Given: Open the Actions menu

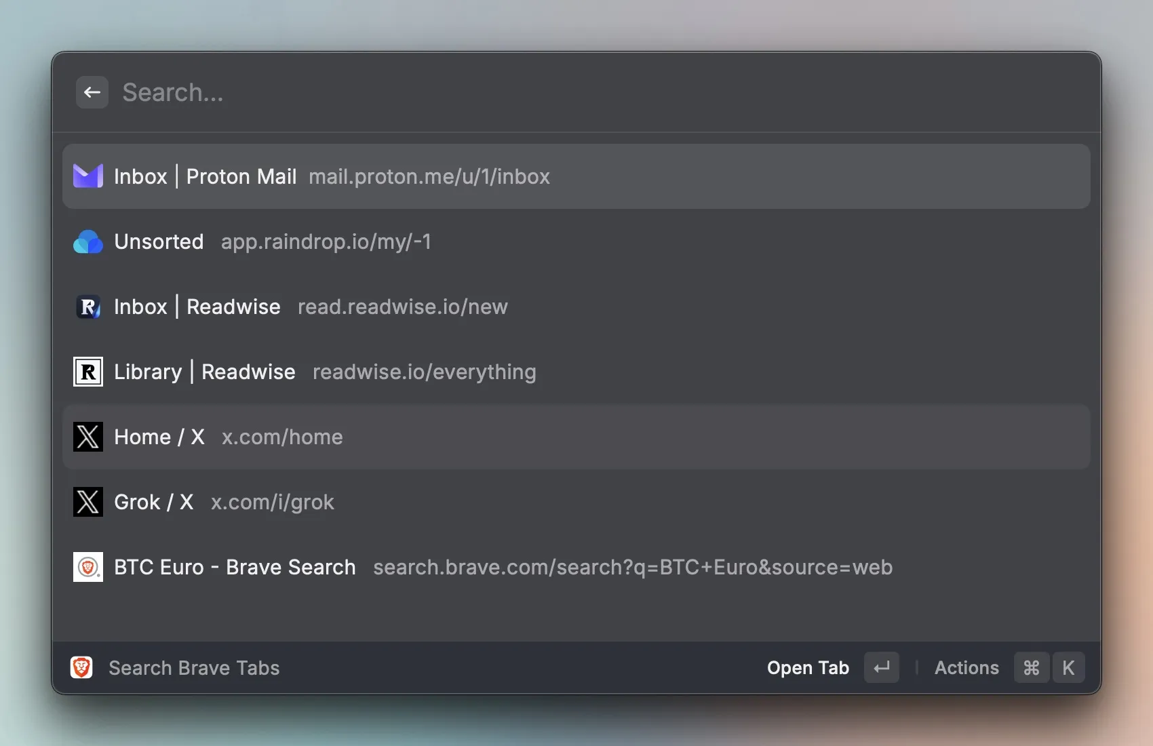Looking at the screenshot, I should pos(966,668).
